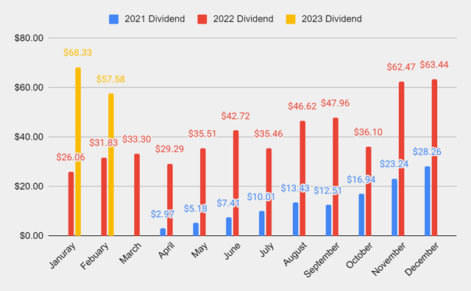
Task: Click the $35.51 data label
Action: point(202,134)
